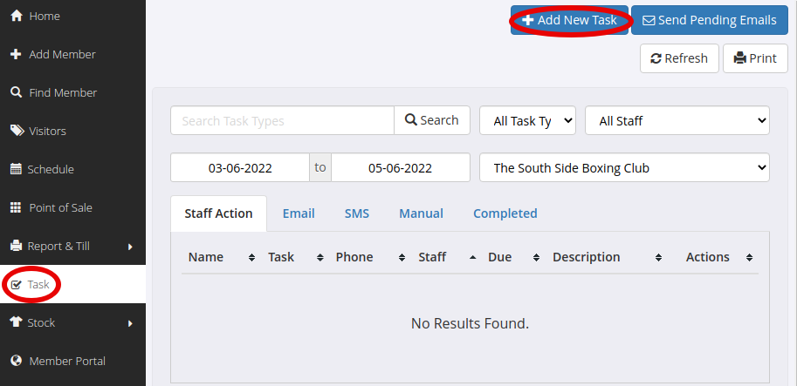Click the Add New Task button
Screen dimensions: 797x386
[x=570, y=20]
